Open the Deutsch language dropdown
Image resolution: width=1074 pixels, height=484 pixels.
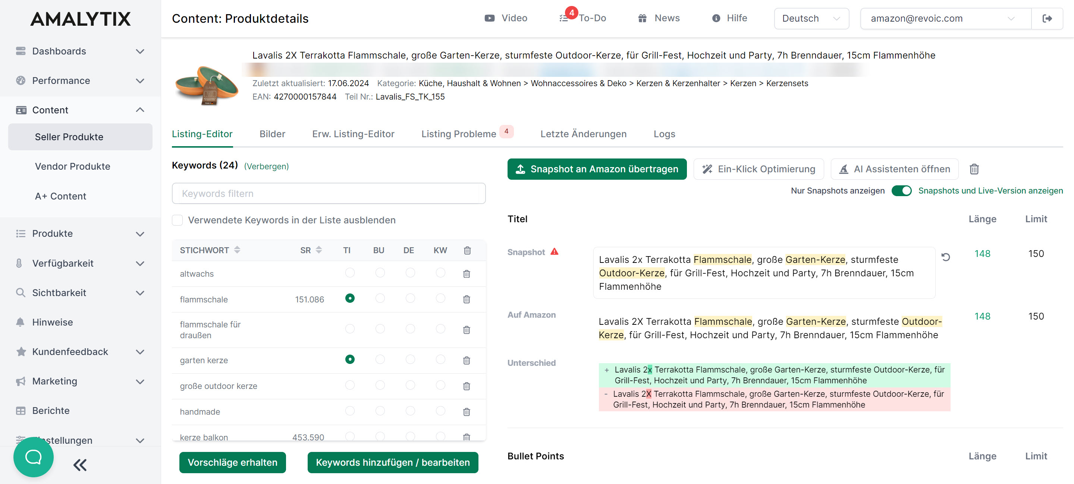pyautogui.click(x=811, y=18)
